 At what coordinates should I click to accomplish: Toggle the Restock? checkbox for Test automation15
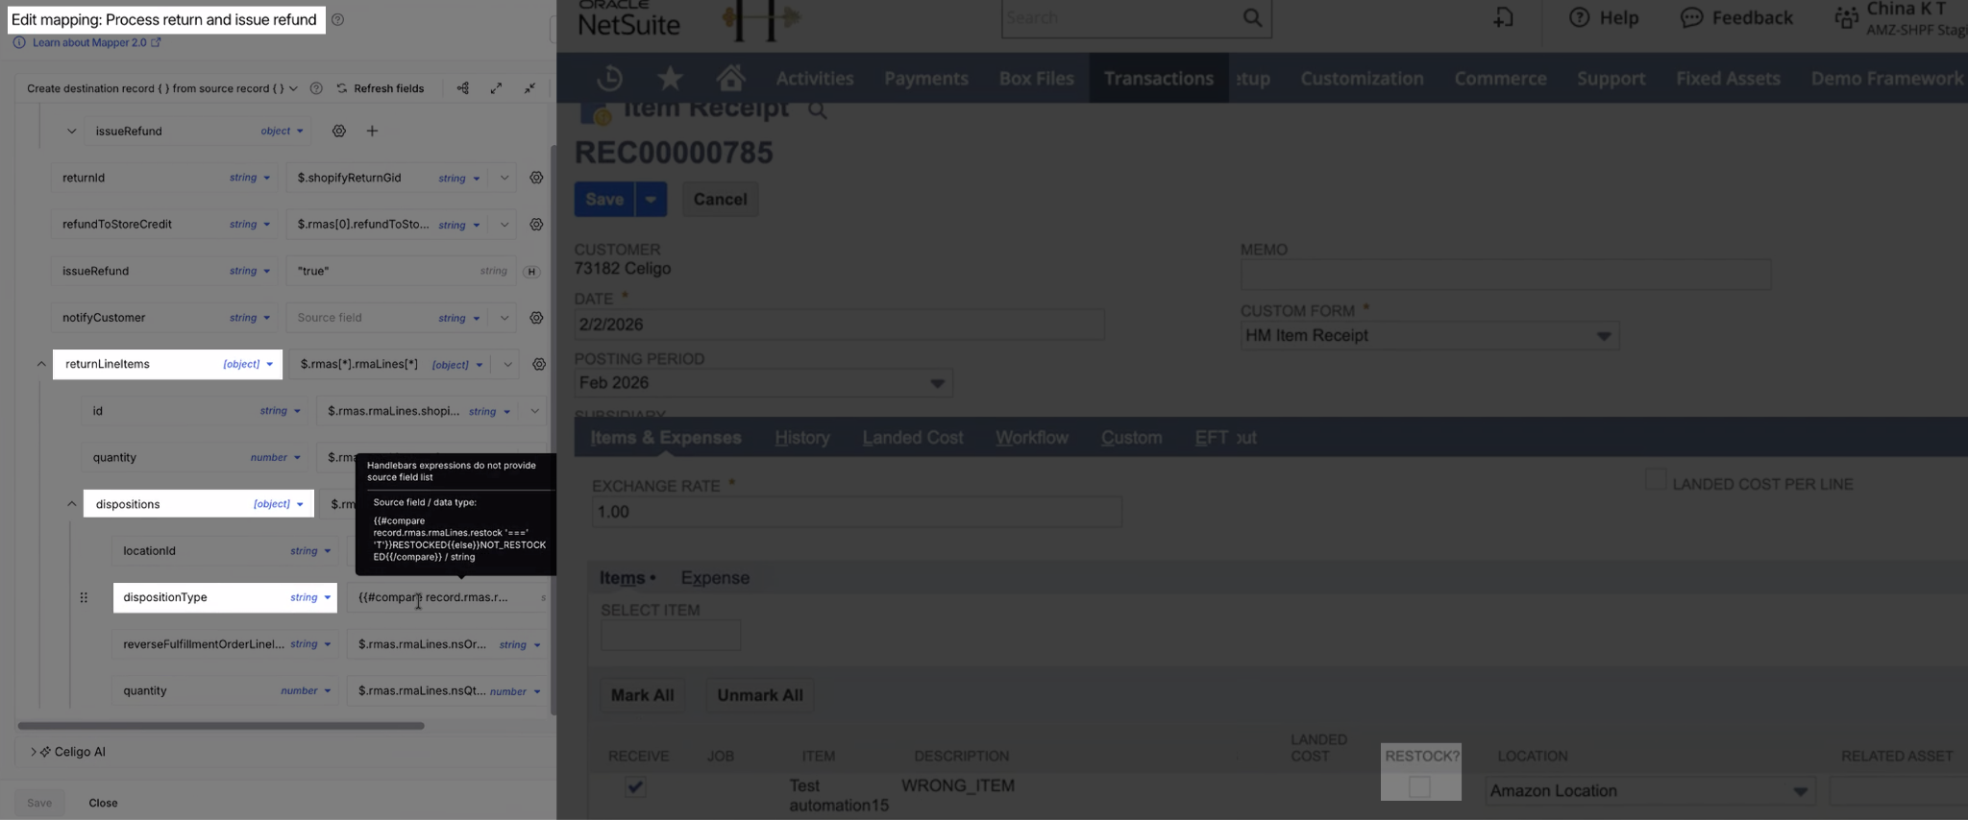coord(1419,787)
